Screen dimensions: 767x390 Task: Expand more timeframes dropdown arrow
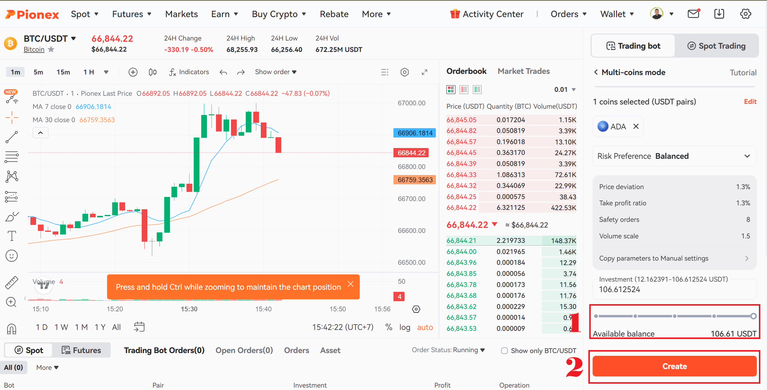(x=106, y=72)
